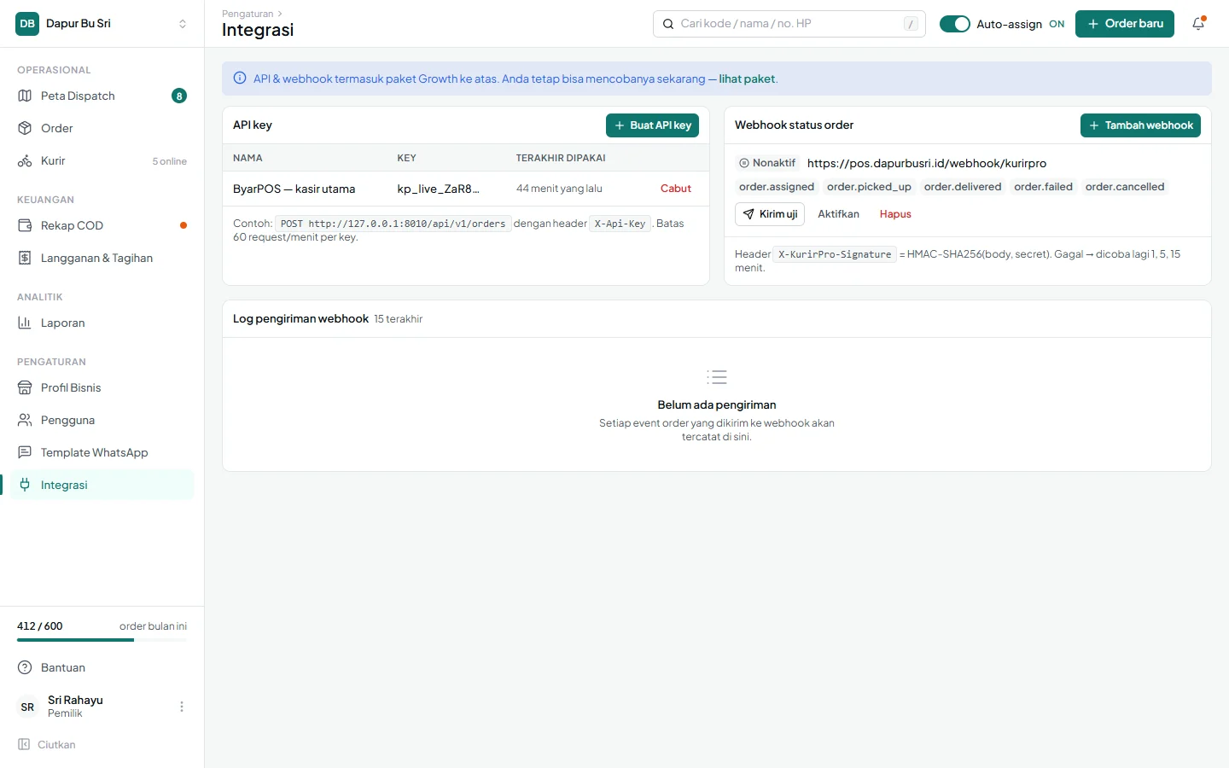The image size is (1229, 768).
Task: Toggle the Auto-assign switch
Action: point(955,24)
